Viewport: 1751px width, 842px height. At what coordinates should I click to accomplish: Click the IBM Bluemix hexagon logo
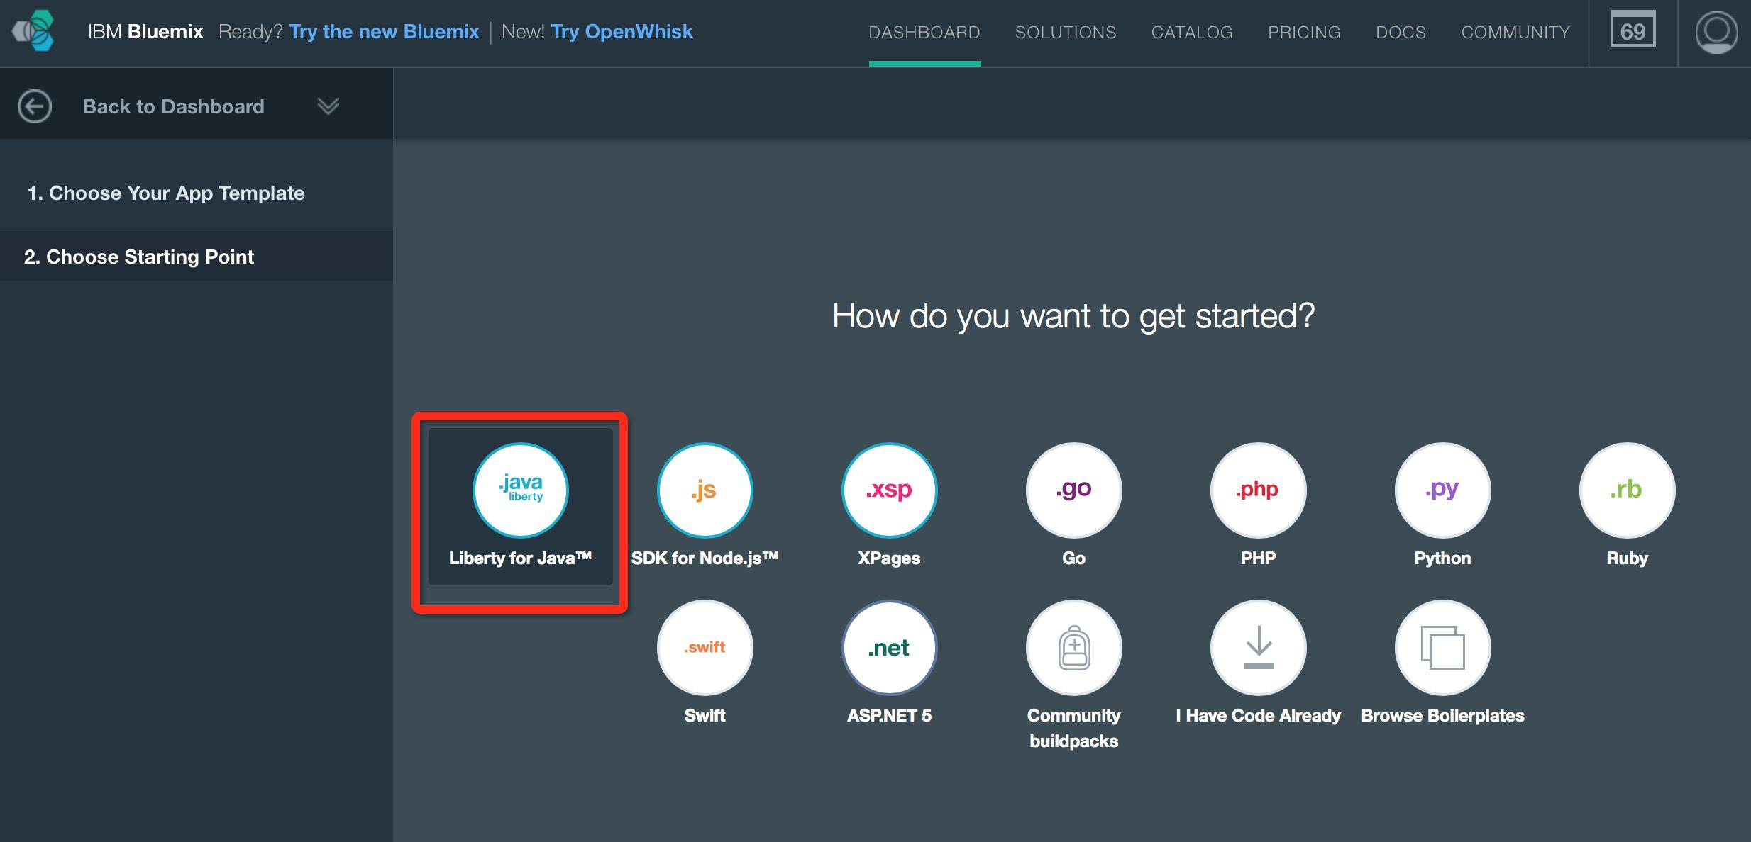pyautogui.click(x=34, y=31)
